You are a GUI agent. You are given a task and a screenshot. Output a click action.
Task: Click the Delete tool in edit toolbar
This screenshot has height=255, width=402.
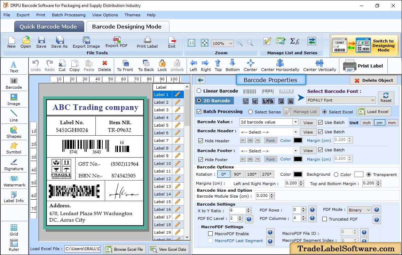pos(105,66)
